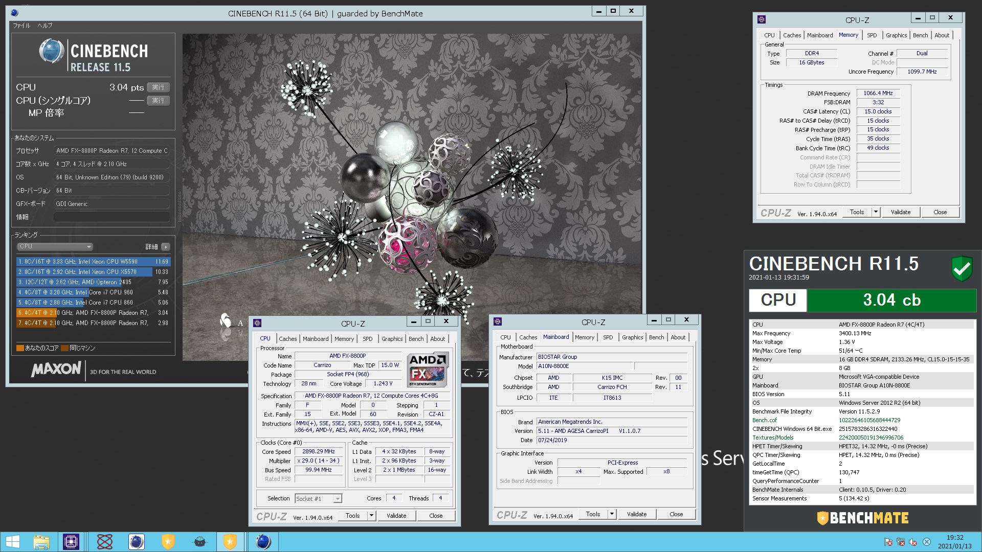982x552 pixels.
Task: Click the muted volume tray icon
Action: (913, 542)
